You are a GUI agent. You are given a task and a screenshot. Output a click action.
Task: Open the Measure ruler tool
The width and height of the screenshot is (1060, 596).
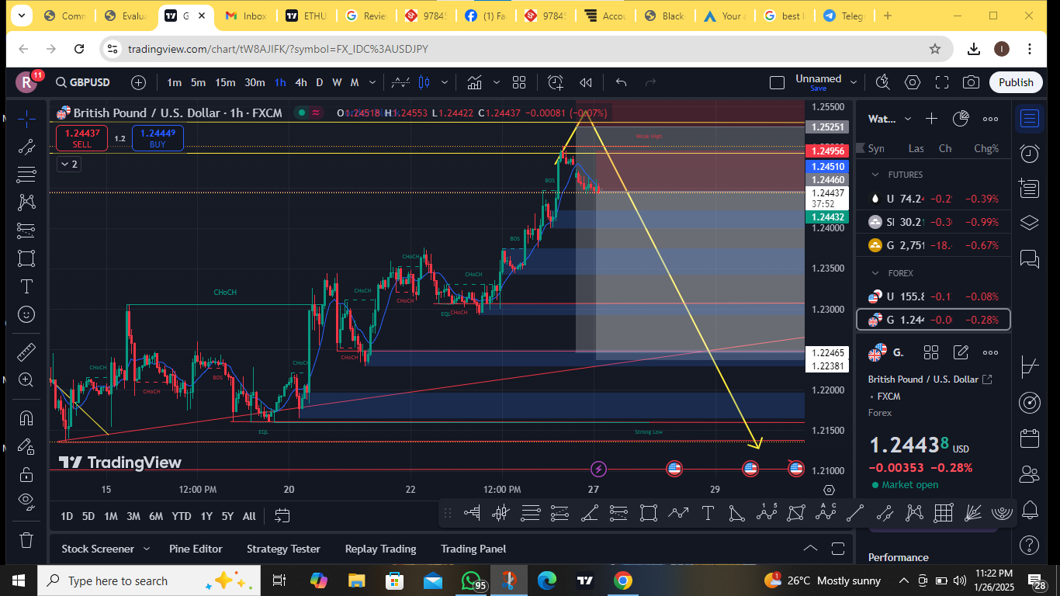[x=26, y=352]
